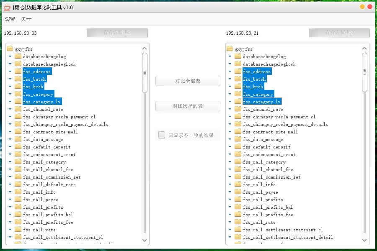The image size is (377, 251).
Task: Click right tree scroll-down arrow
Action: click(x=364, y=240)
